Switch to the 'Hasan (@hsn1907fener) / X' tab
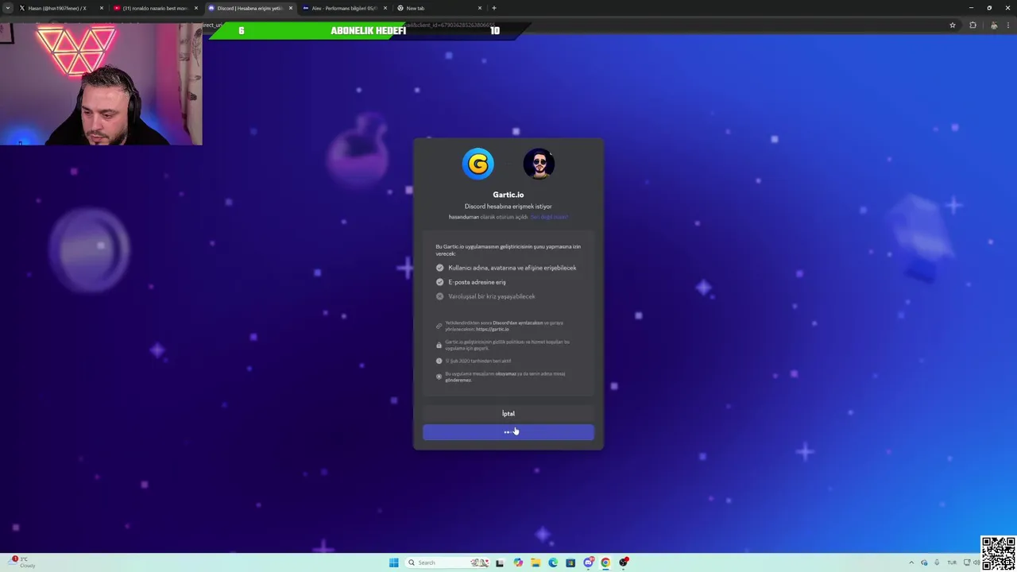Screen dimensions: 1017x572 (x=59, y=8)
